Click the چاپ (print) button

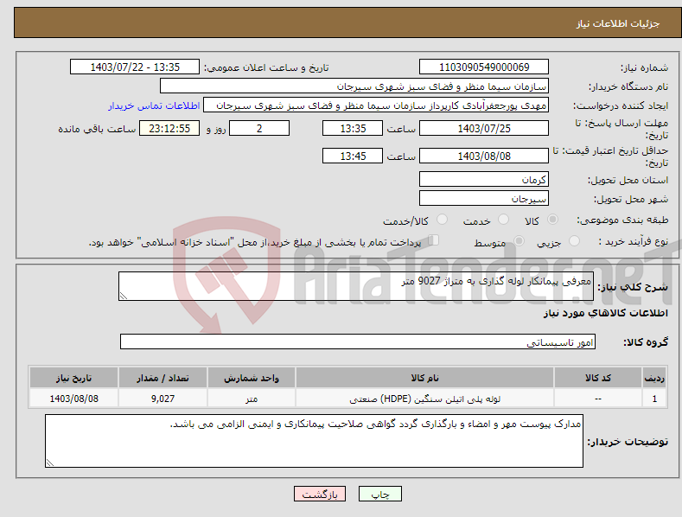pos(380,494)
